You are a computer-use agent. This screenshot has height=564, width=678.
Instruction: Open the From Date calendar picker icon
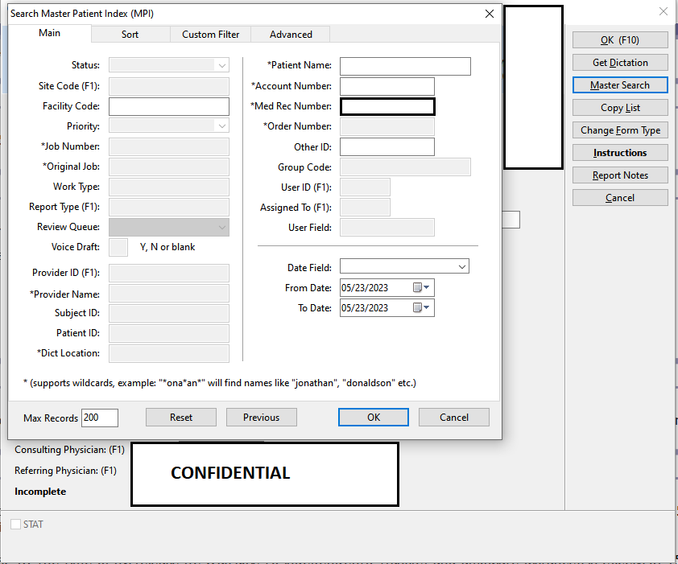point(421,287)
